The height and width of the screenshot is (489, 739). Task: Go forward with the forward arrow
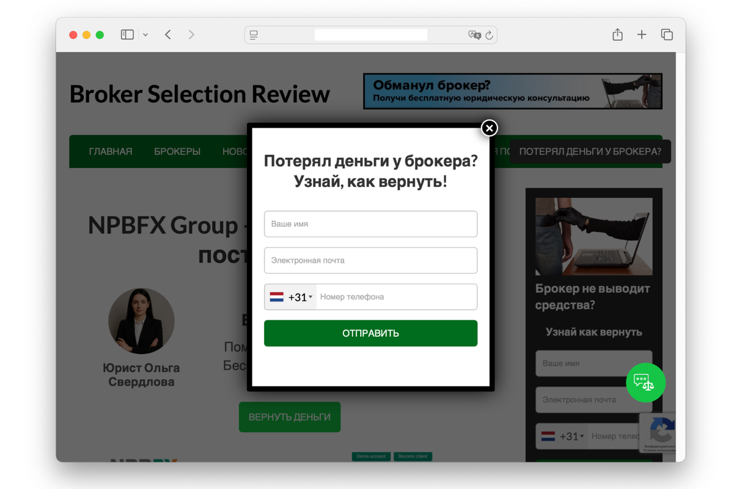pyautogui.click(x=191, y=35)
